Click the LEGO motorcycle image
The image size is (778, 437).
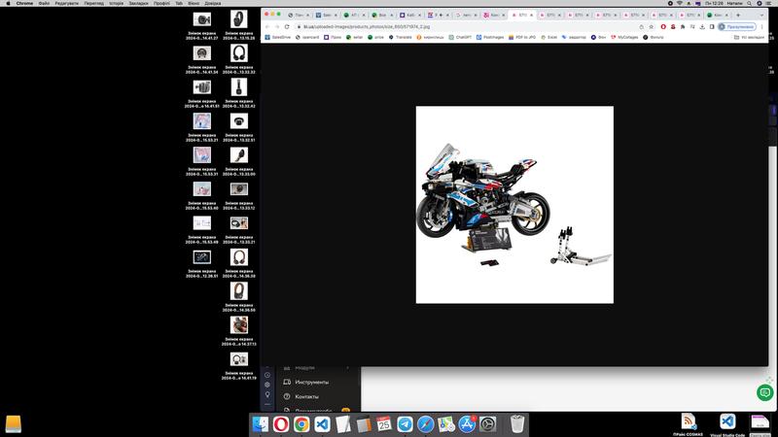[514, 204]
